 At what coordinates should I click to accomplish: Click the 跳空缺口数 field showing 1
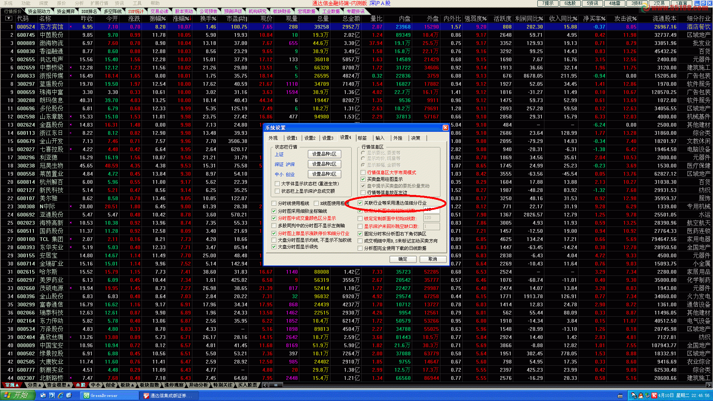point(431,226)
